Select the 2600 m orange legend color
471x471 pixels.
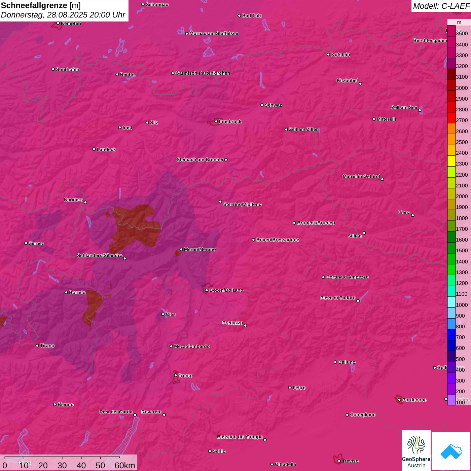point(451,129)
